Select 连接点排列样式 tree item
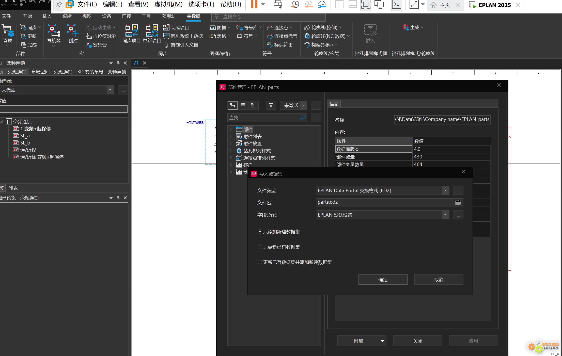This screenshot has height=356, width=562. [256, 158]
